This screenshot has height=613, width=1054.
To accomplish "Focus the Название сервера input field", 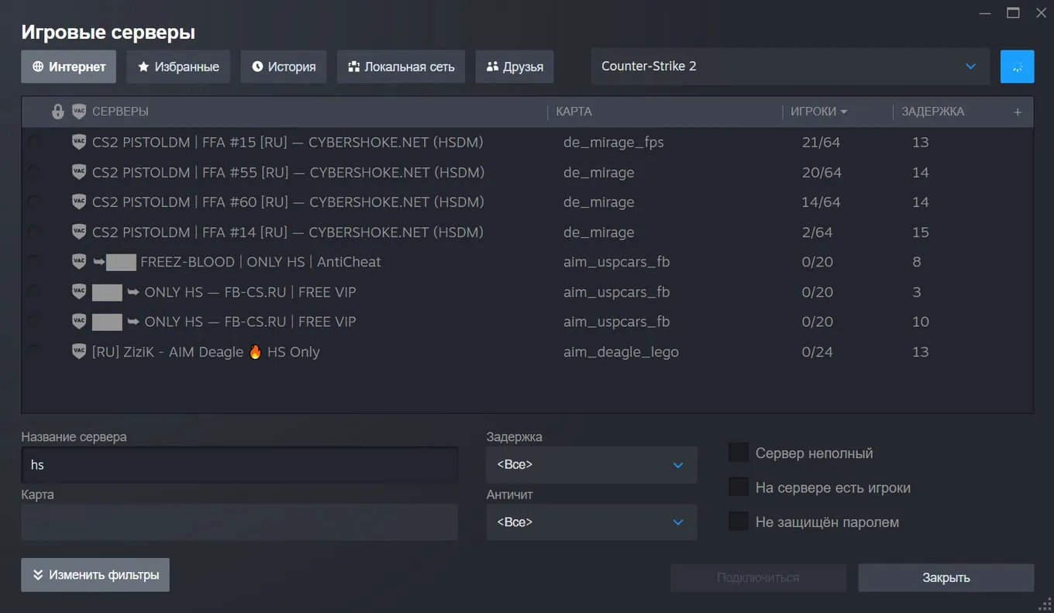I will [239, 465].
